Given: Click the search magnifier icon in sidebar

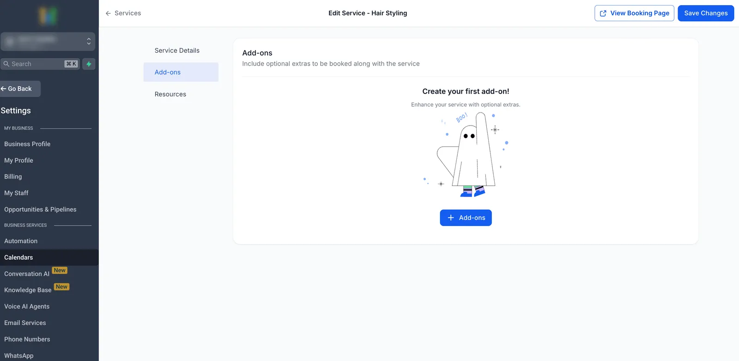Looking at the screenshot, I should [x=6, y=64].
